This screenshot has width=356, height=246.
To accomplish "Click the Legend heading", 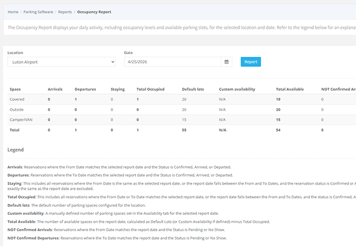I will pos(15,150).
